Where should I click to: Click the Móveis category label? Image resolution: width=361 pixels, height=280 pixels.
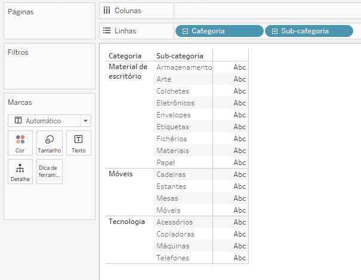(x=121, y=174)
